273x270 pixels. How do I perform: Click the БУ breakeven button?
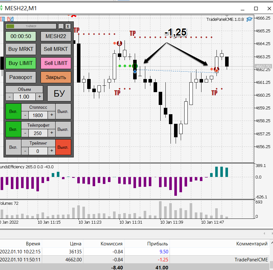click(59, 93)
